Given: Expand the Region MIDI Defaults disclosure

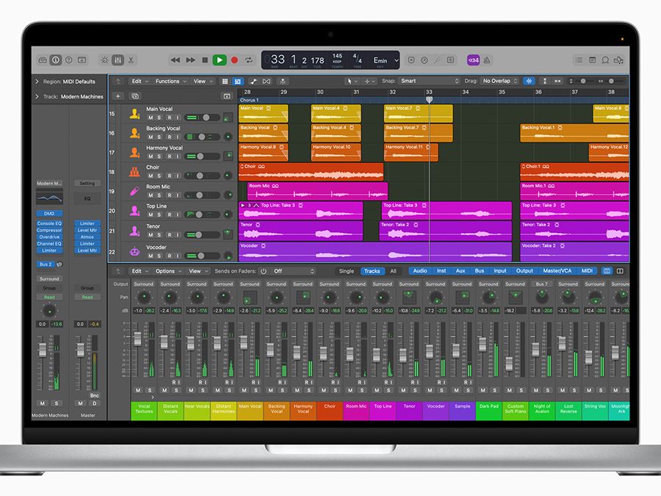Looking at the screenshot, I should click(x=37, y=82).
